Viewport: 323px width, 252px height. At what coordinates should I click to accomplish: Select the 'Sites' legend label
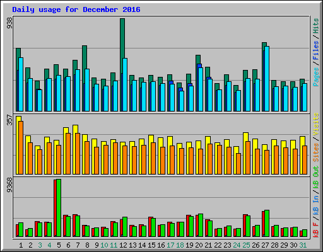coord(315,152)
